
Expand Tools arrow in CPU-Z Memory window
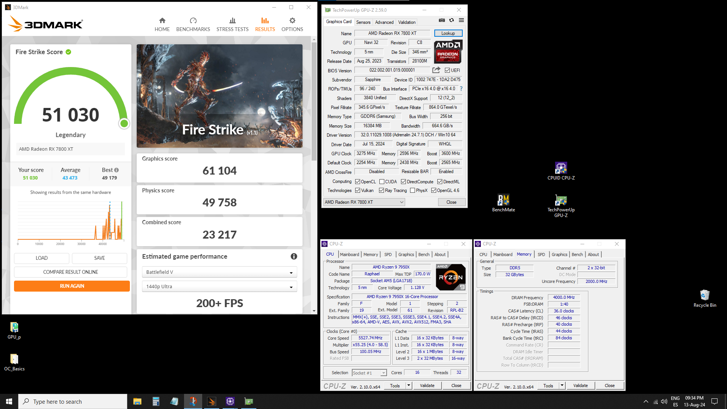tap(562, 386)
